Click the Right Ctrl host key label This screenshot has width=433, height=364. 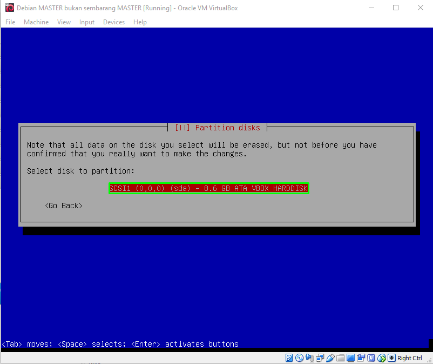409,358
